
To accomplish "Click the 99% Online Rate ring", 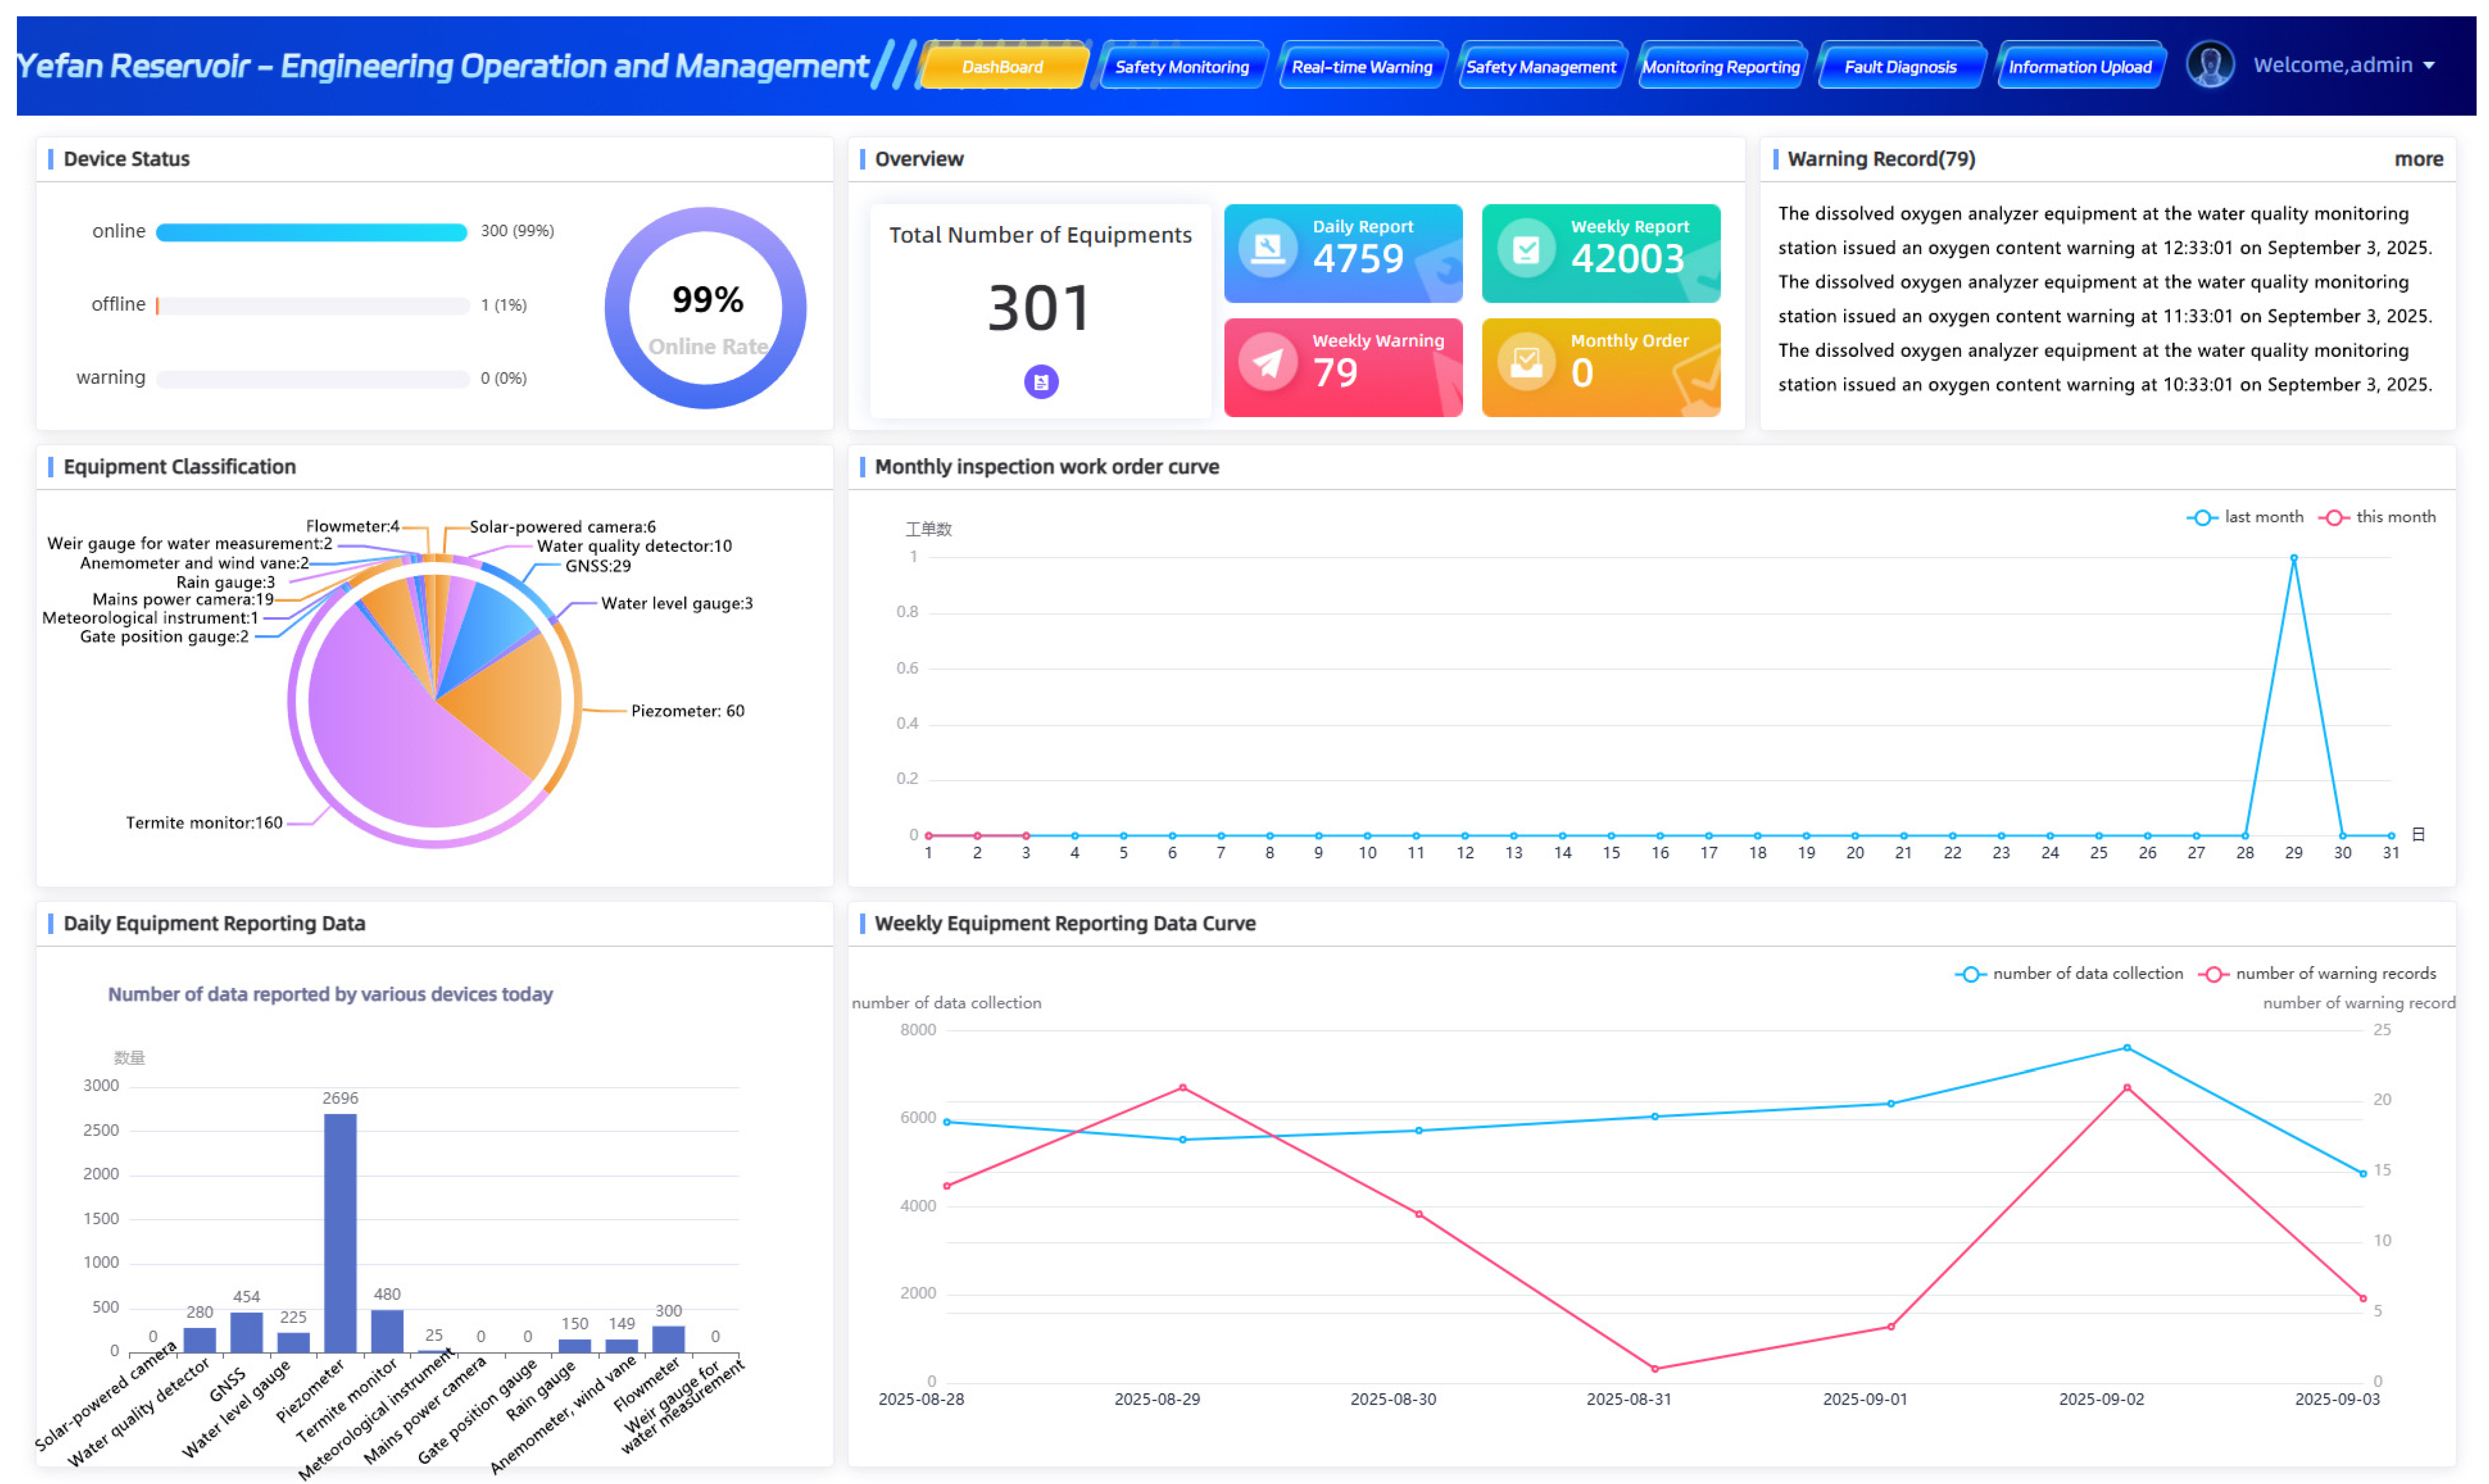I will point(706,308).
